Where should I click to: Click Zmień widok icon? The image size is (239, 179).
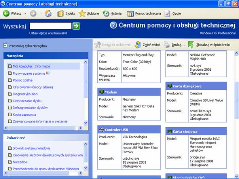click(138, 45)
